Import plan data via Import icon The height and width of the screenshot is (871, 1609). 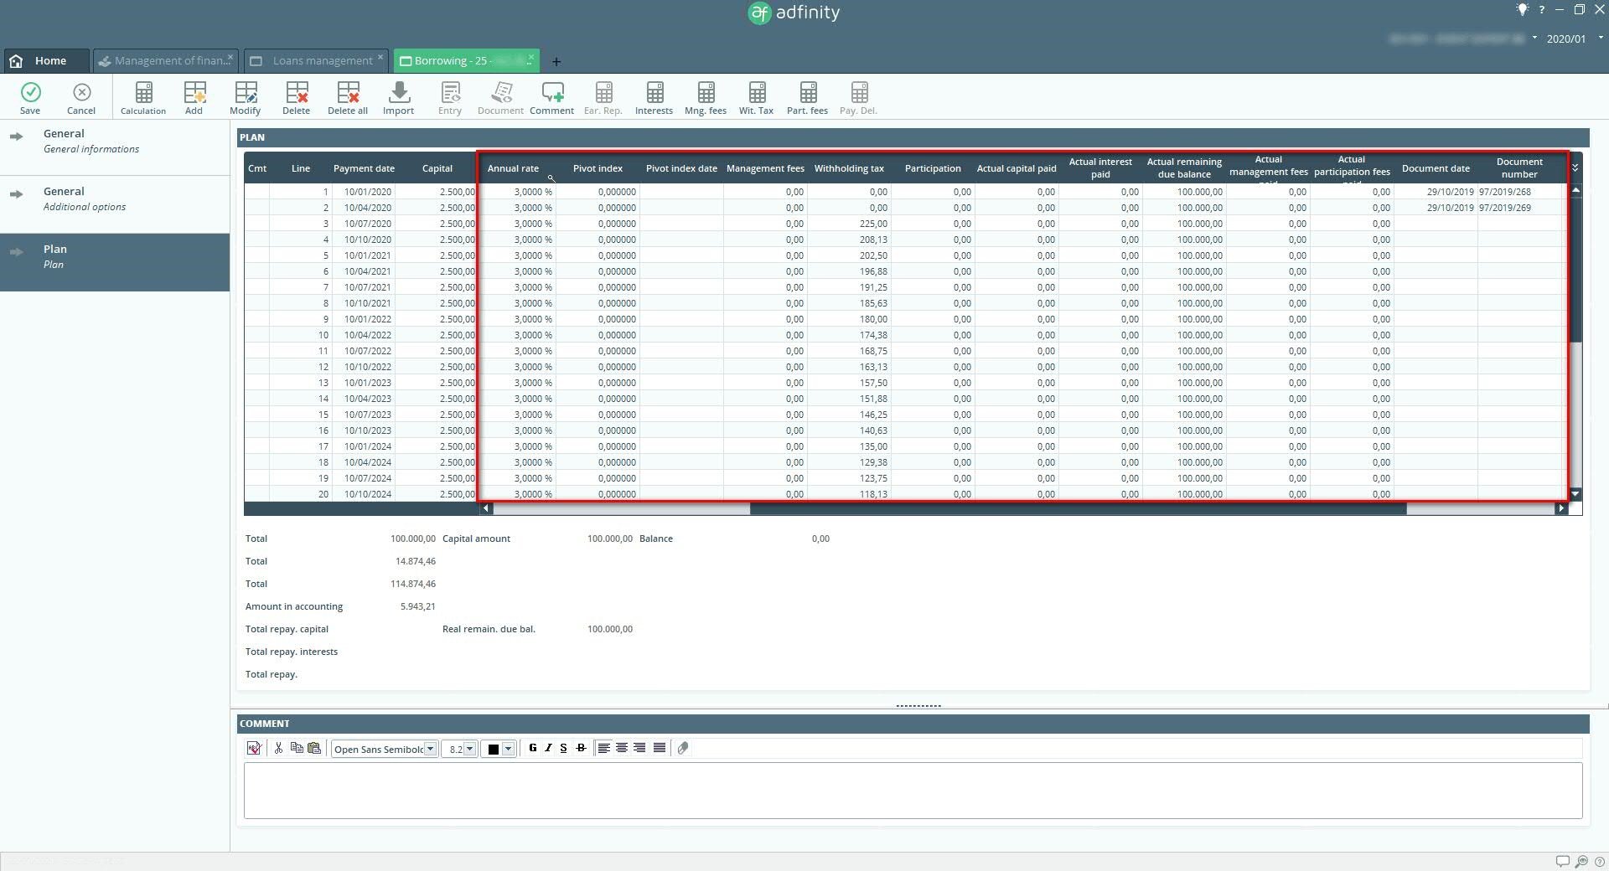coord(399,97)
